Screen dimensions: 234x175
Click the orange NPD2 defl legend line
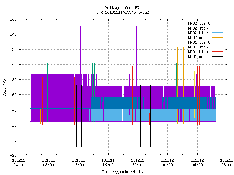coord(218,38)
